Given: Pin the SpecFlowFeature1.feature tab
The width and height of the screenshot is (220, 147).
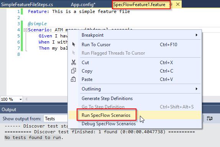Looking at the screenshot, I should [x=171, y=5].
